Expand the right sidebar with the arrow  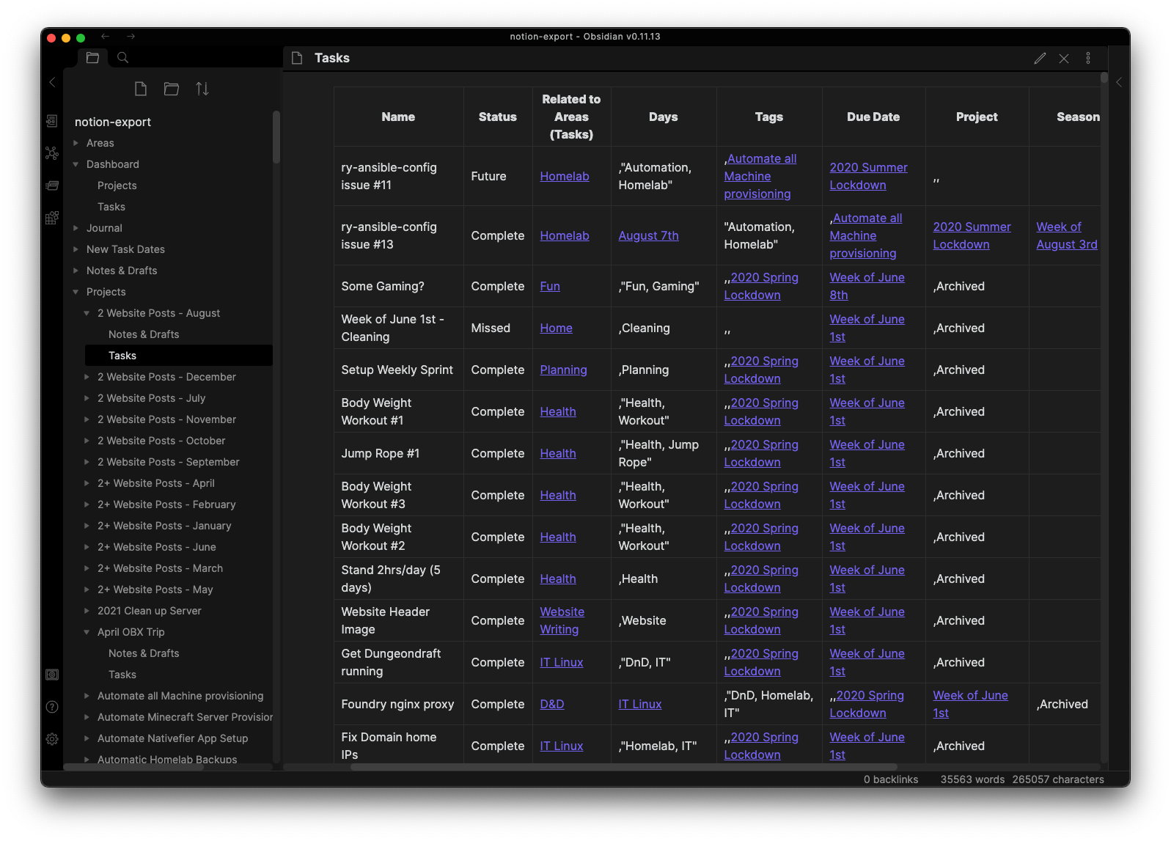tap(1119, 82)
